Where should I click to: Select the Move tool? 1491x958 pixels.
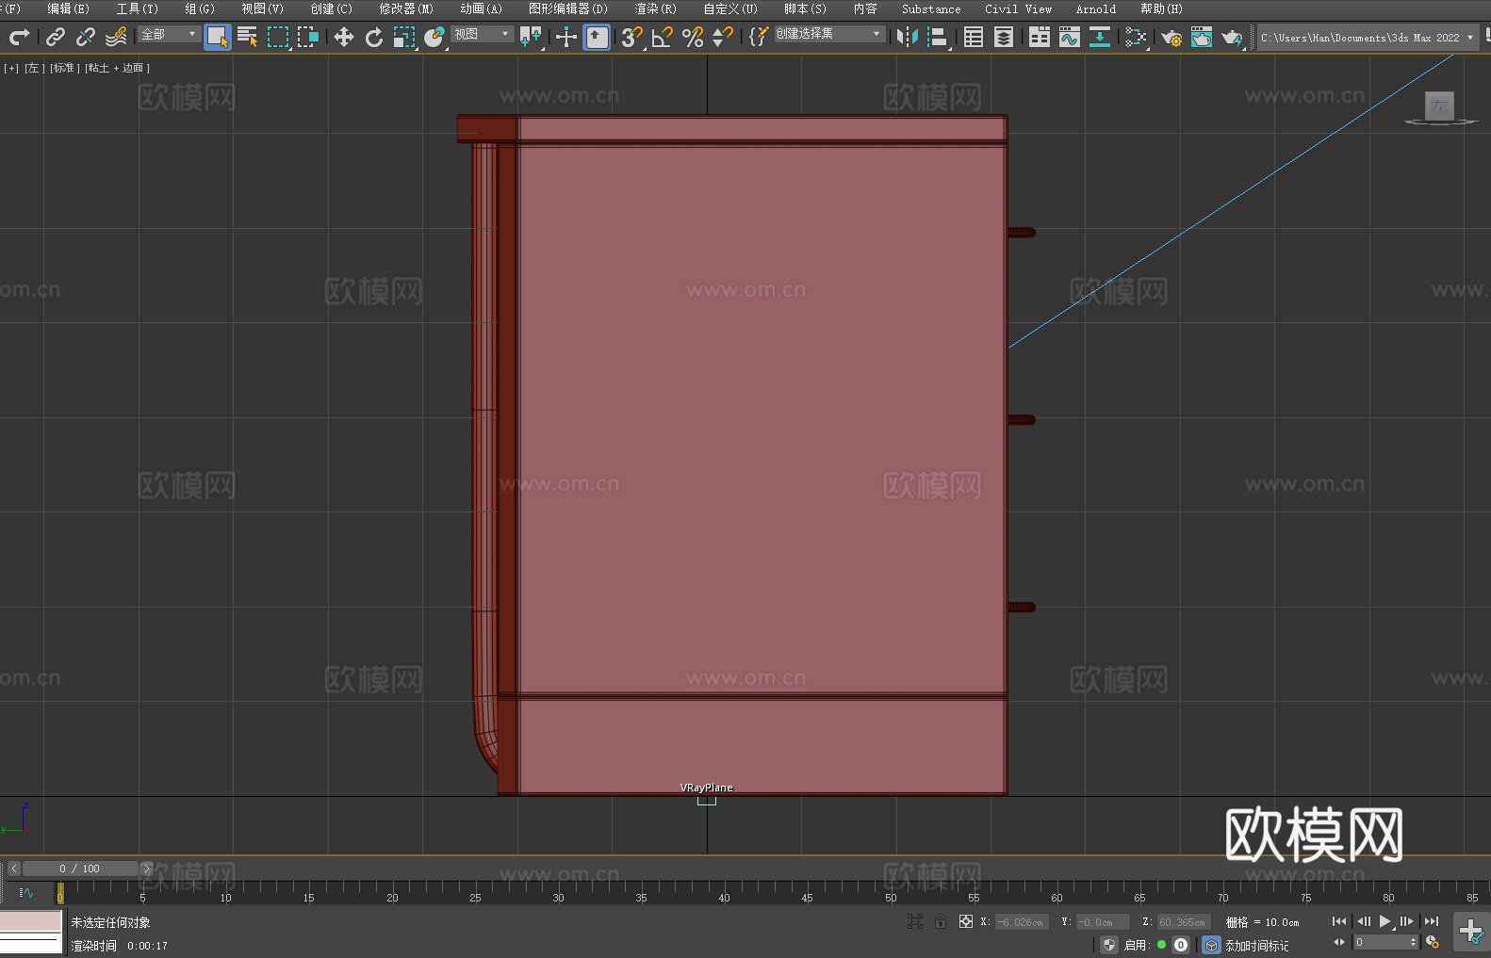[344, 37]
